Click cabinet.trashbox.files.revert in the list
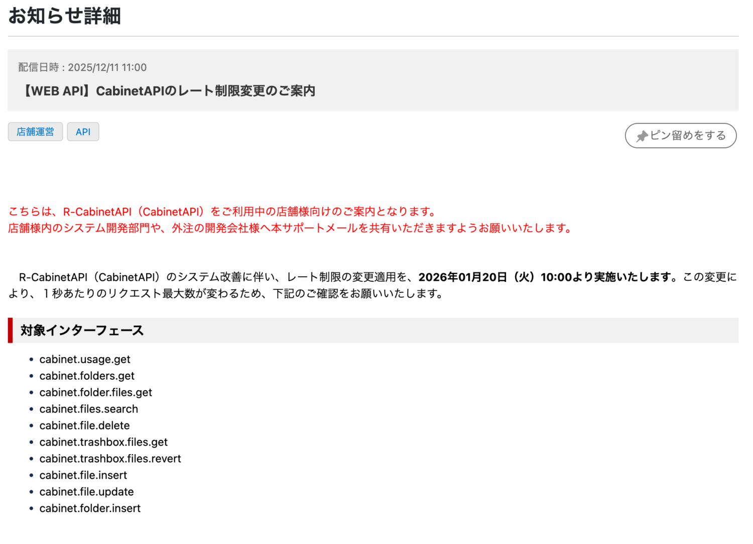The width and height of the screenshot is (753, 544). (110, 459)
